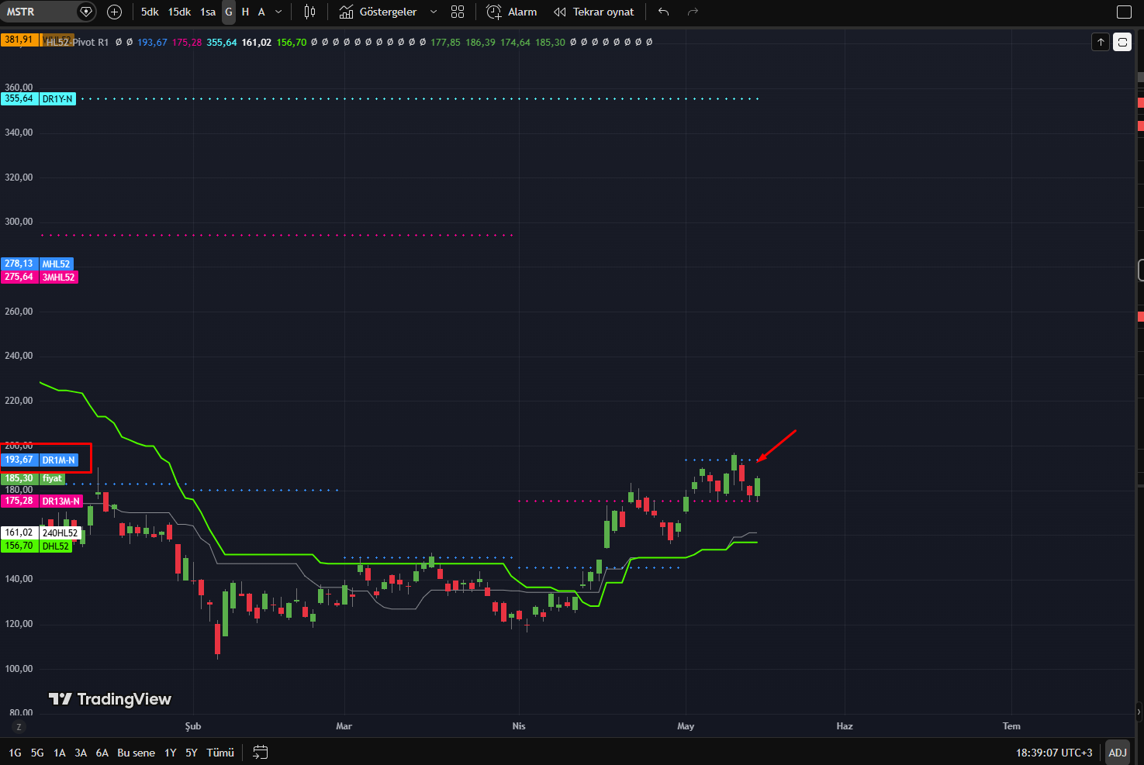Click the Alarm clock-plus icon
The height and width of the screenshot is (765, 1144).
point(493,12)
